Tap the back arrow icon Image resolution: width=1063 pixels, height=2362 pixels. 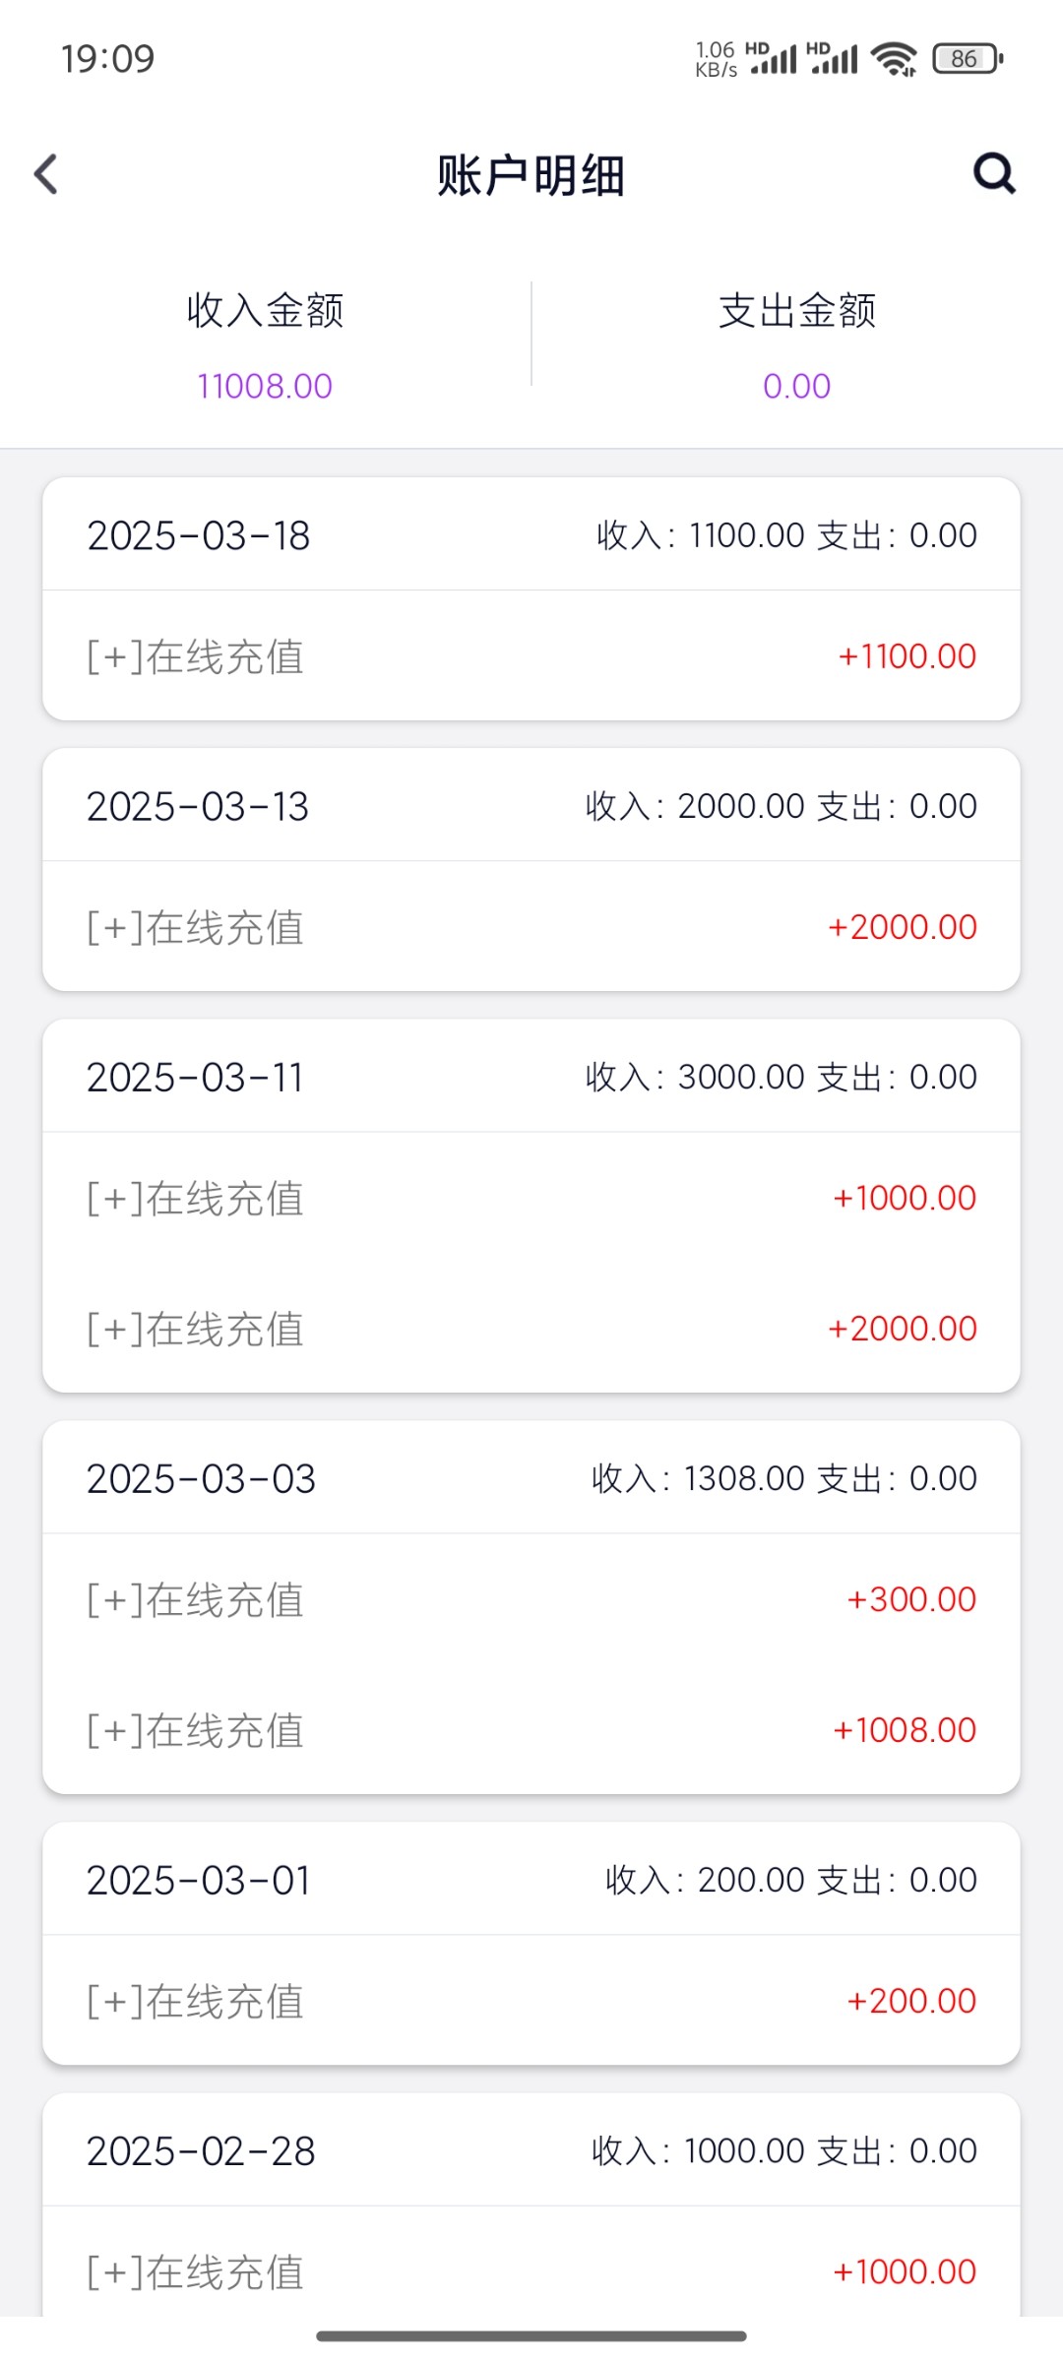tap(46, 174)
